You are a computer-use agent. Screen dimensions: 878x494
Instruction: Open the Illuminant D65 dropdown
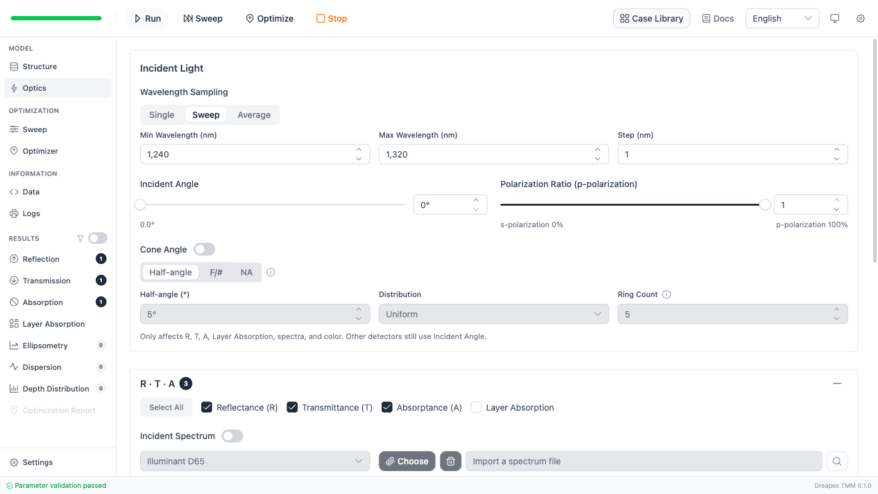click(x=254, y=461)
